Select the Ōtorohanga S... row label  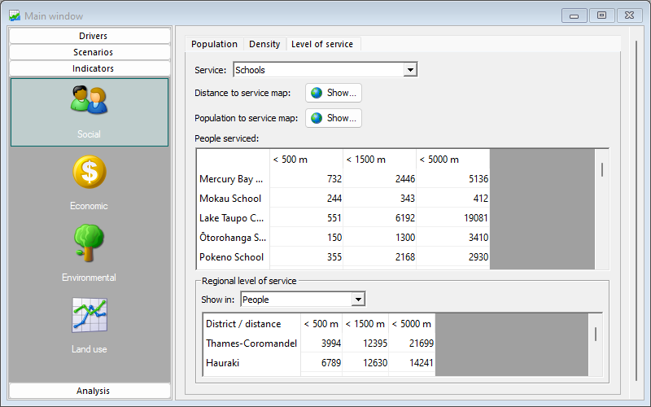pyautogui.click(x=234, y=238)
